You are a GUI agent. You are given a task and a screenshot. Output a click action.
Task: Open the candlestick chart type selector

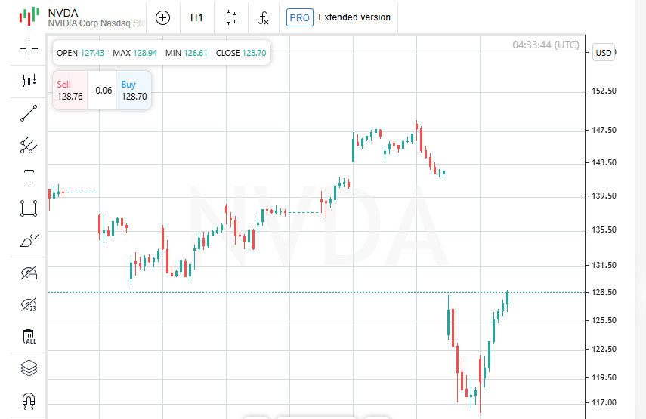(231, 17)
